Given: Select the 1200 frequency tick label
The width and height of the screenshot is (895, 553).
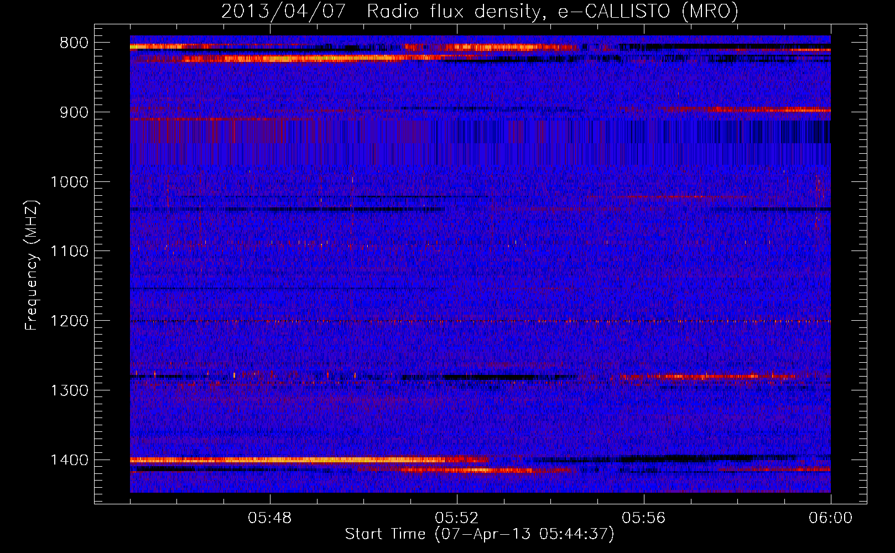Looking at the screenshot, I should [69, 321].
